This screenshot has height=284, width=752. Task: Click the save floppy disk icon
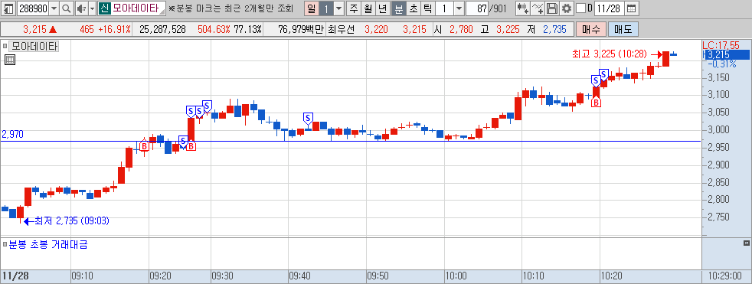tap(552, 8)
